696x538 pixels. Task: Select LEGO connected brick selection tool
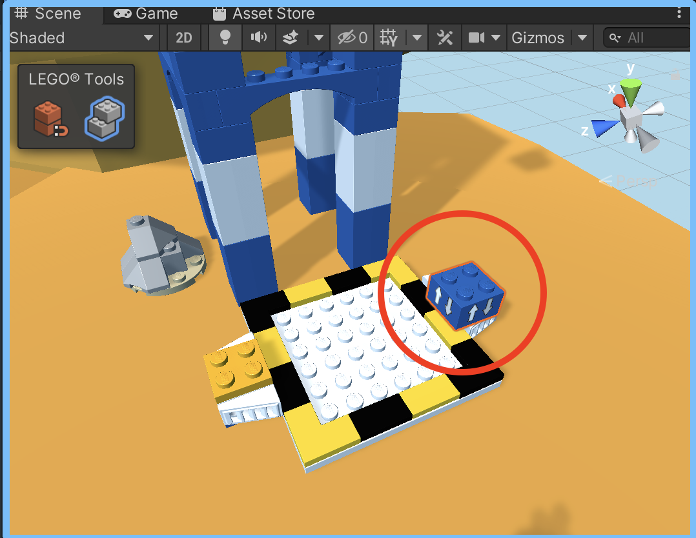point(105,119)
